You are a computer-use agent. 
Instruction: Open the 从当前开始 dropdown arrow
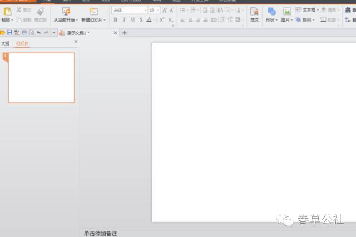(x=77, y=20)
